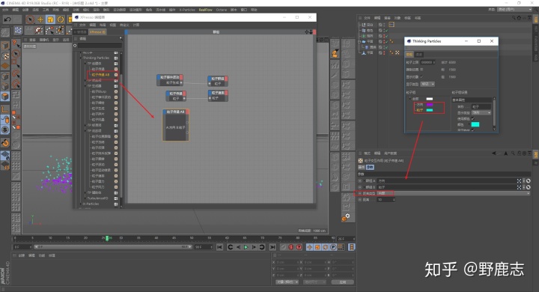Toggle rotation keyframe recording

click(x=325, y=247)
